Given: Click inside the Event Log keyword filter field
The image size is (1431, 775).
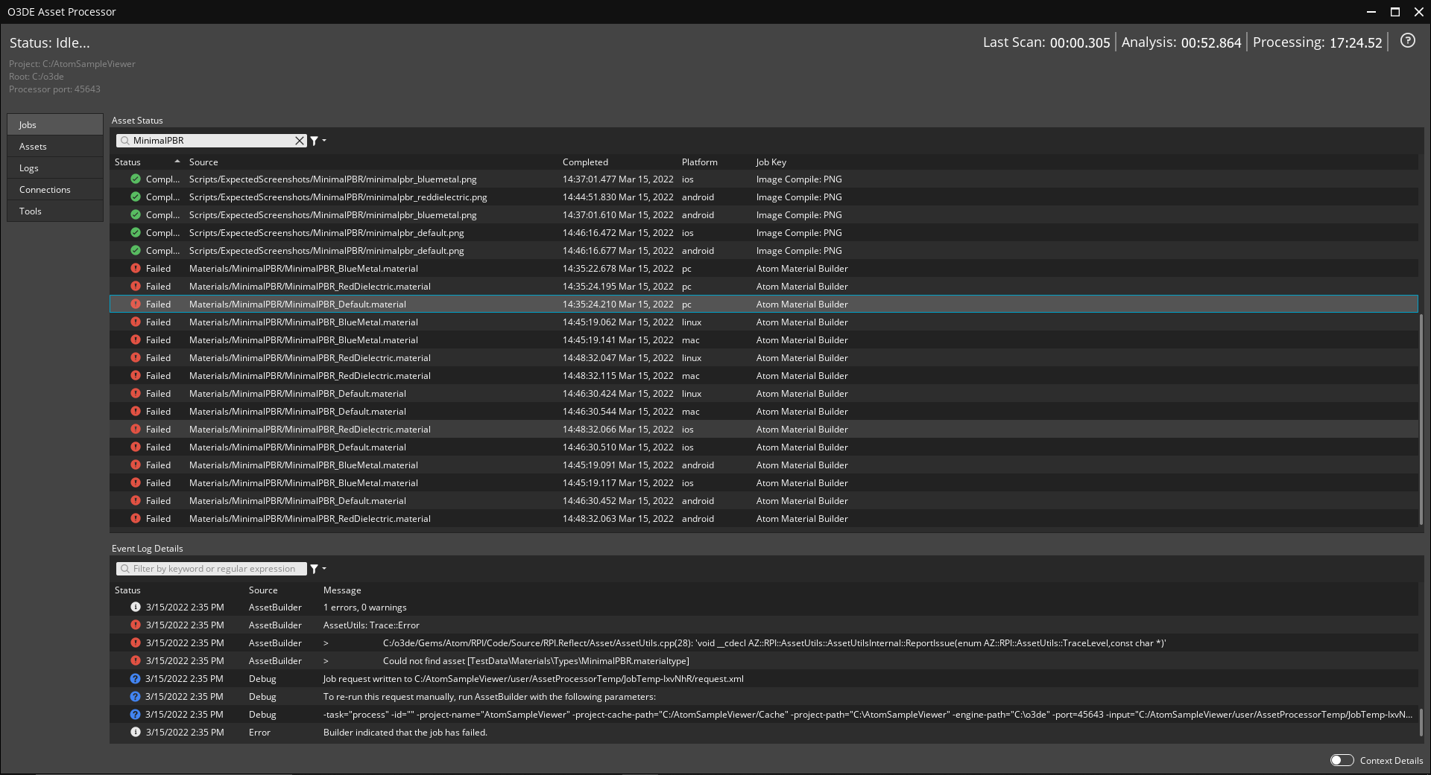Looking at the screenshot, I should (x=216, y=569).
